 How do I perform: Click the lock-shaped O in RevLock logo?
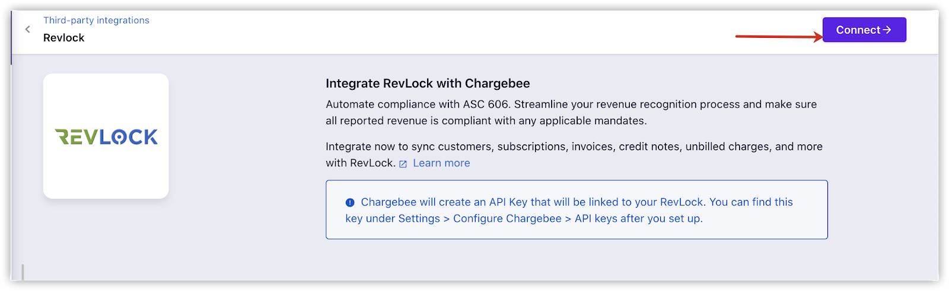pyautogui.click(x=119, y=137)
